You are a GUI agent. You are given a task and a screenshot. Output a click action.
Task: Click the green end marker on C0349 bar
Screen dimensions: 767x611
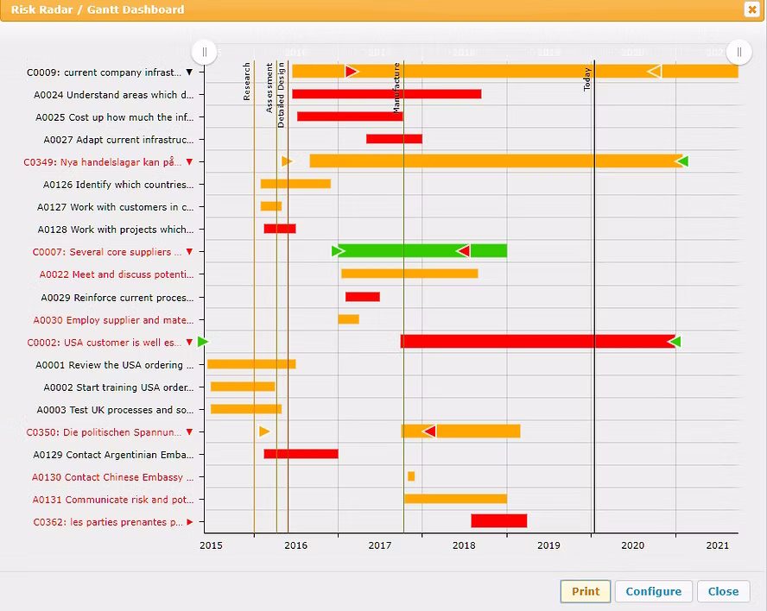coord(682,161)
